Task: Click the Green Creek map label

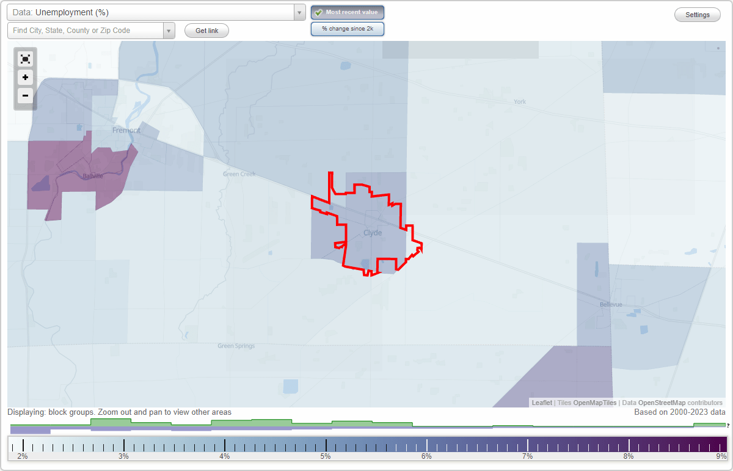Action: coord(239,174)
